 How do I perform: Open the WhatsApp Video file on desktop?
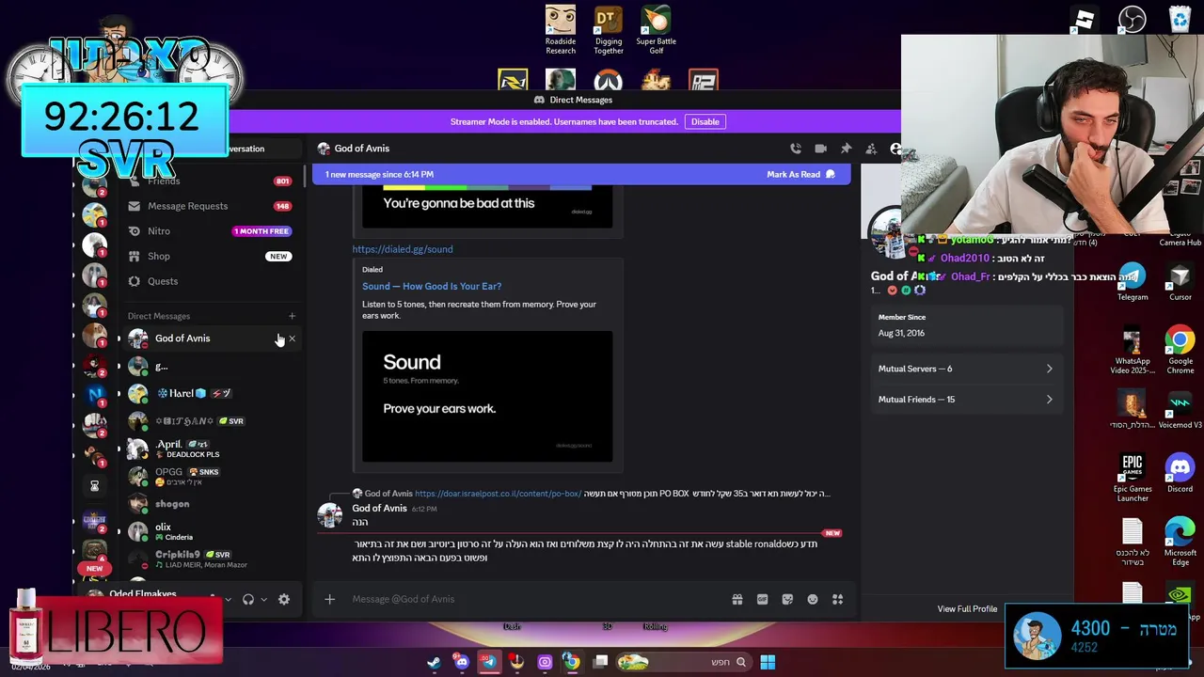coord(1133,351)
